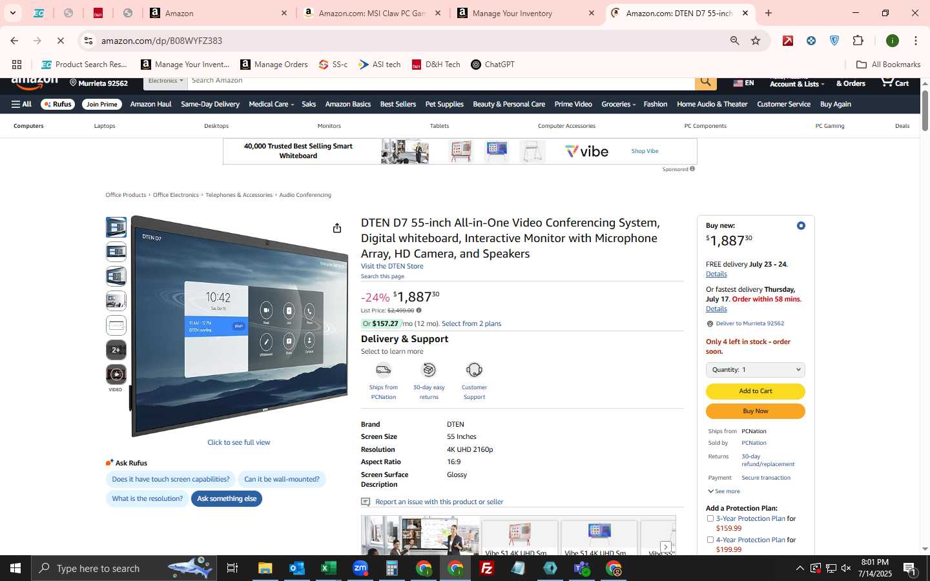
Task: Open Excel from the taskbar
Action: [x=328, y=568]
